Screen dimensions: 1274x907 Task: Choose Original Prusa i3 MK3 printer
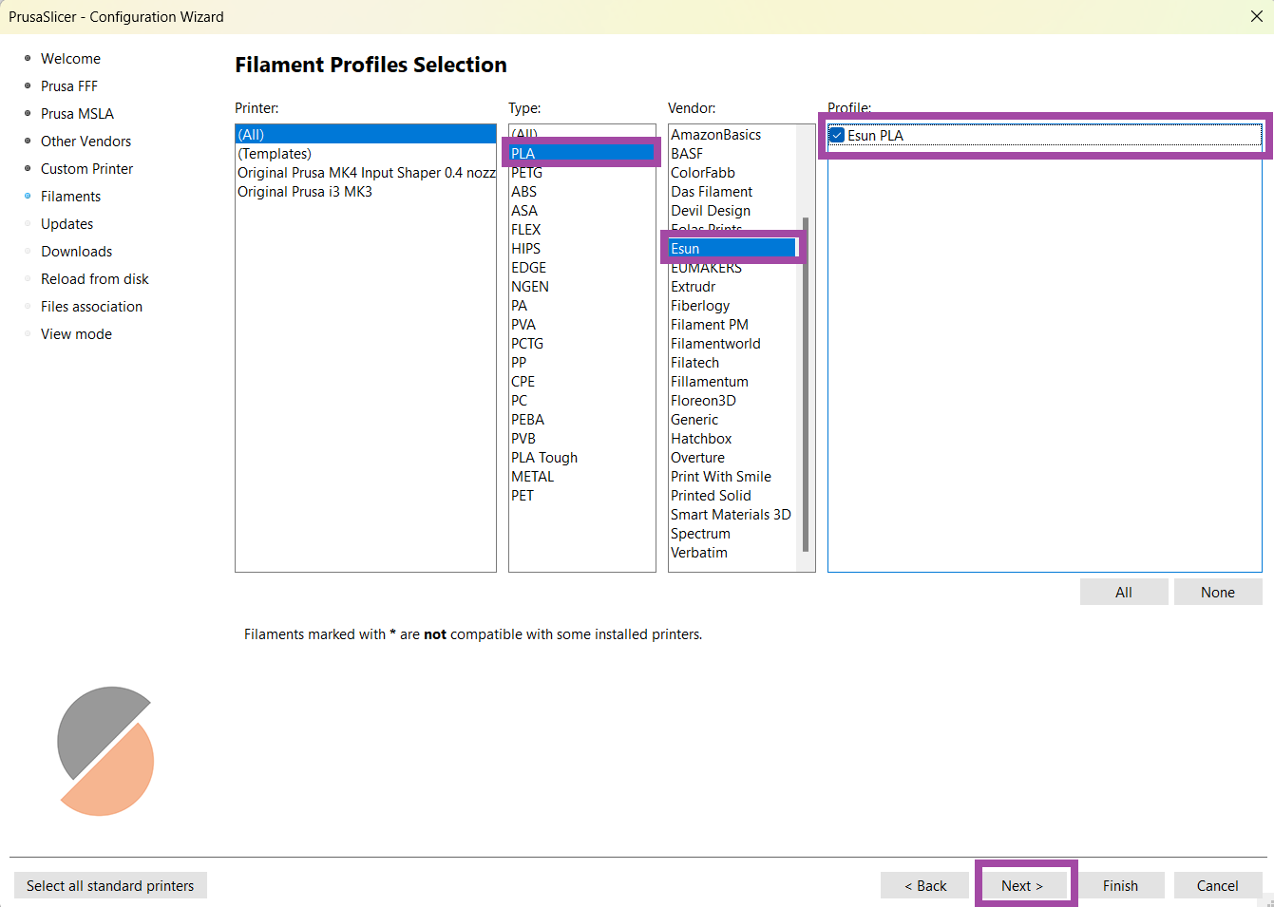coord(305,192)
